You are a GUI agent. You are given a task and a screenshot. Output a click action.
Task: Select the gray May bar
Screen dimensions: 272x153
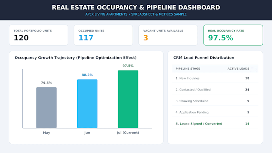(46, 108)
